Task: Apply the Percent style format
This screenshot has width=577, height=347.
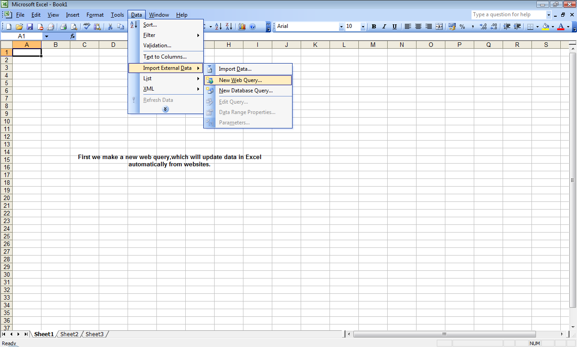Action: [x=462, y=26]
